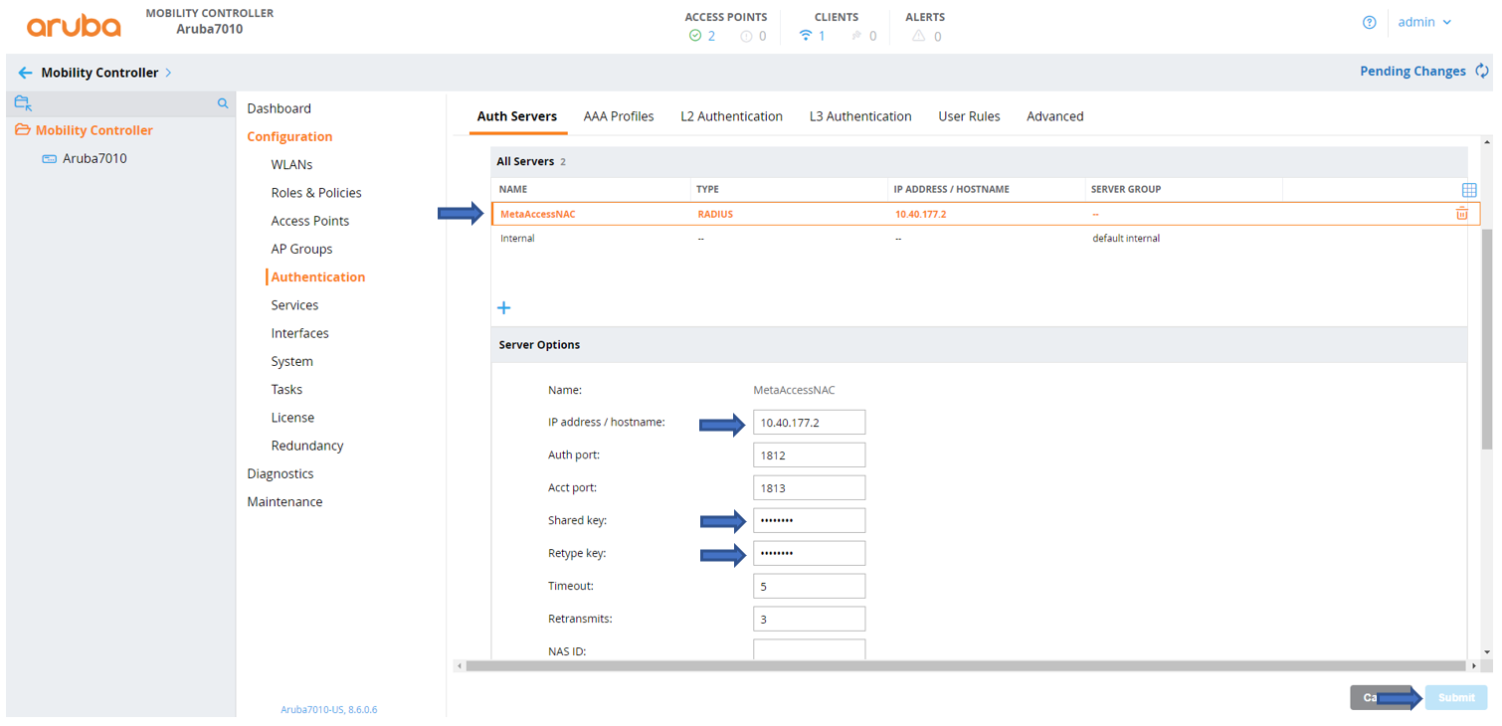Open the Access Points configuration page

[310, 221]
